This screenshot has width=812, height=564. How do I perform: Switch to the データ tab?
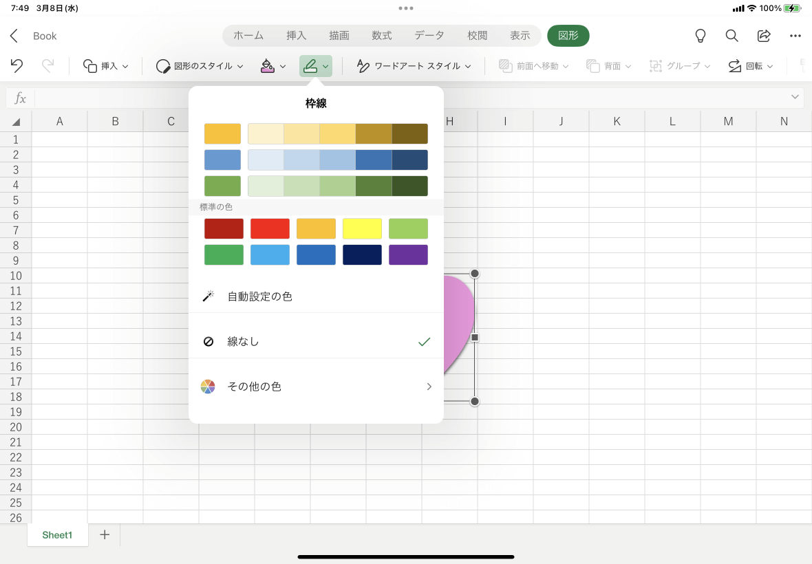coord(429,36)
